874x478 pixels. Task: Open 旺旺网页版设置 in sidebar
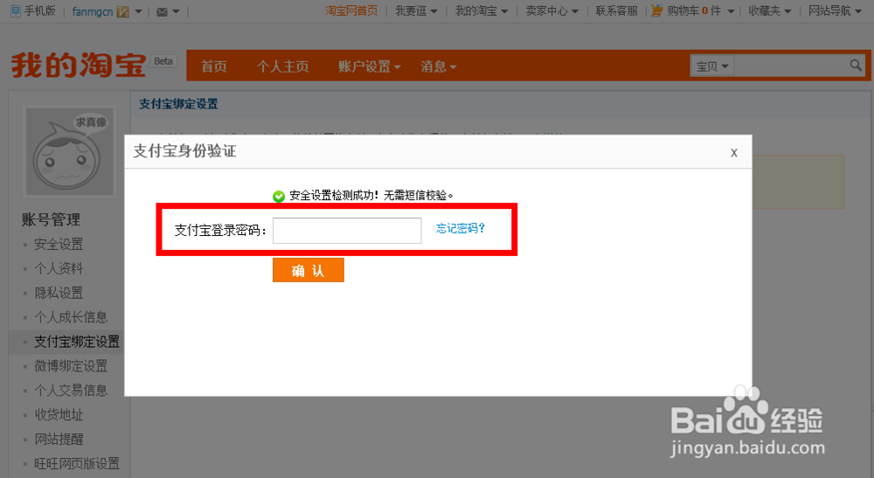pos(77,463)
